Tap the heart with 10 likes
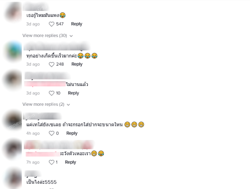 coord(51,93)
